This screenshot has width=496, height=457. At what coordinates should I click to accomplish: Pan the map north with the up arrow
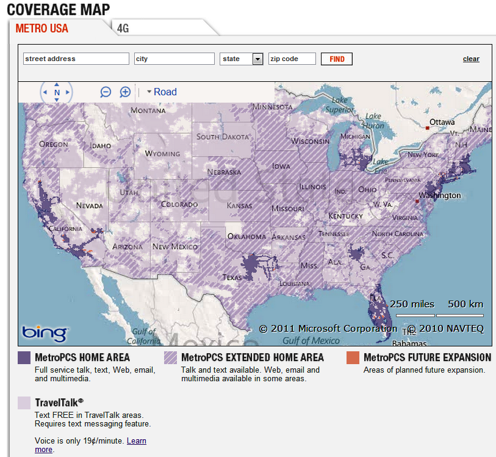coord(57,84)
